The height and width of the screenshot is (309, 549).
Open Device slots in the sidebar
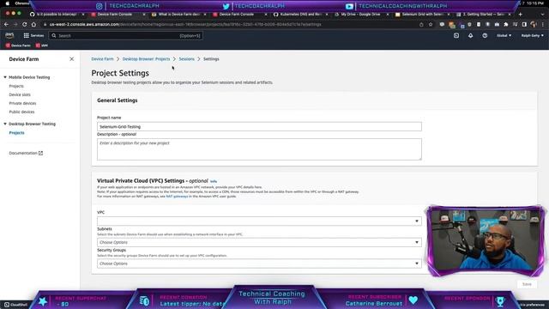20,94
